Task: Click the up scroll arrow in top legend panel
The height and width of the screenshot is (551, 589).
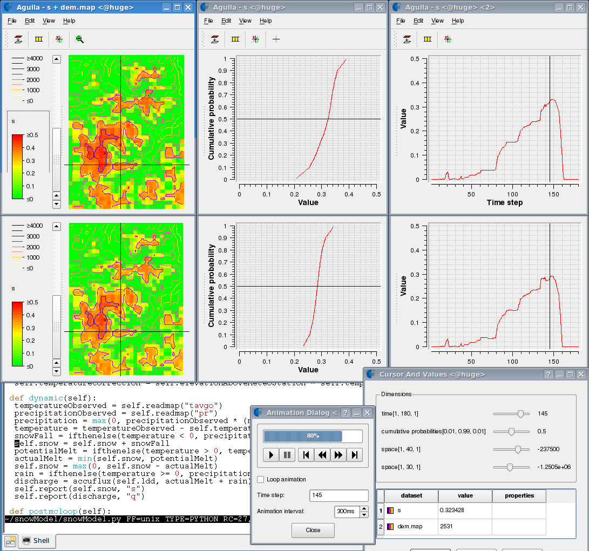Action: click(57, 59)
